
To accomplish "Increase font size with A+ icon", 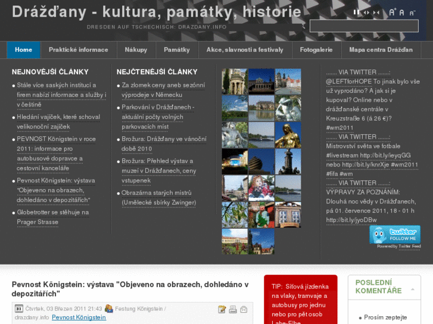I will 392,12.
